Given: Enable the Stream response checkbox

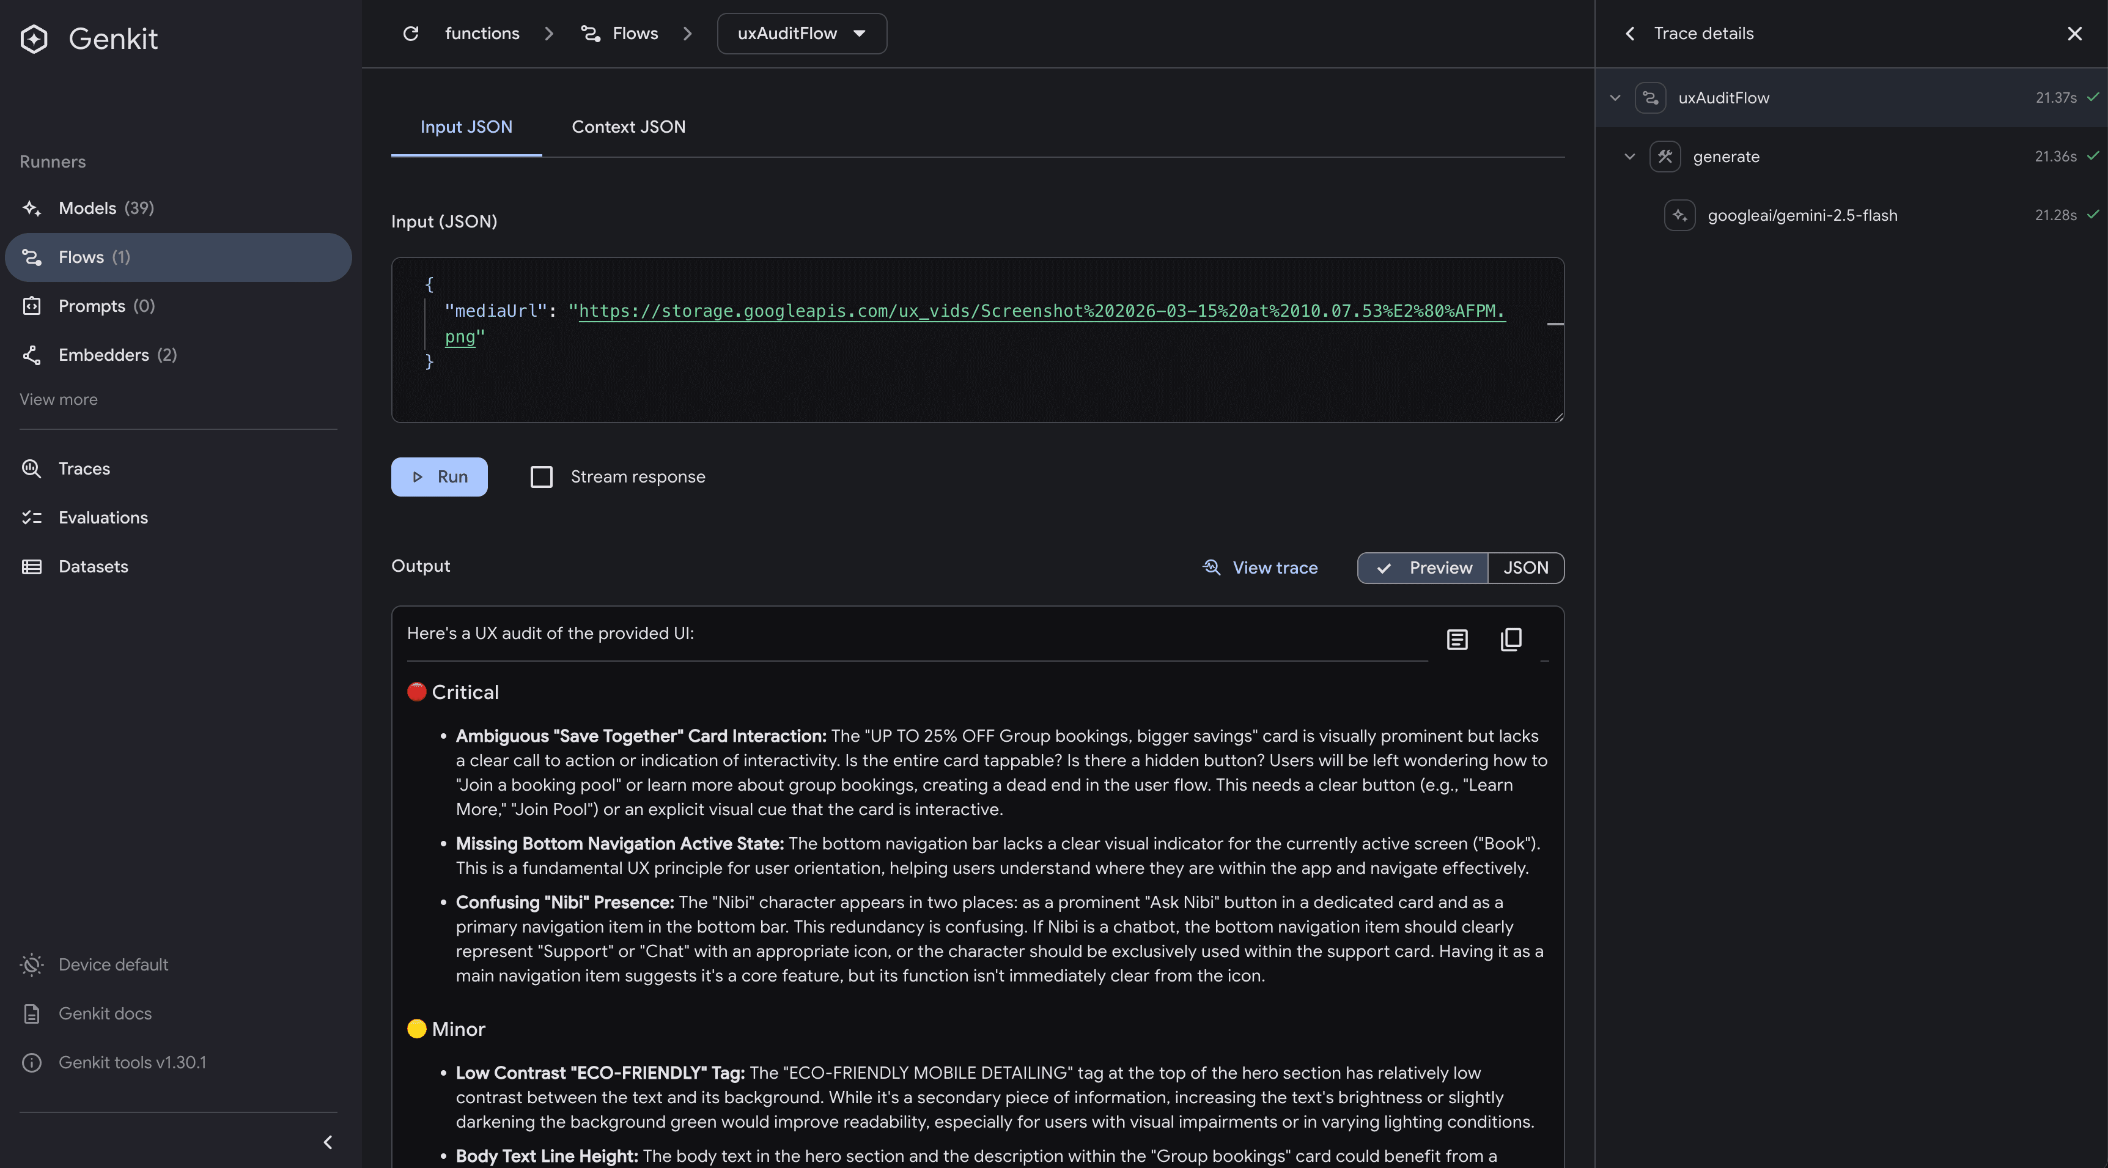Looking at the screenshot, I should pyautogui.click(x=541, y=476).
